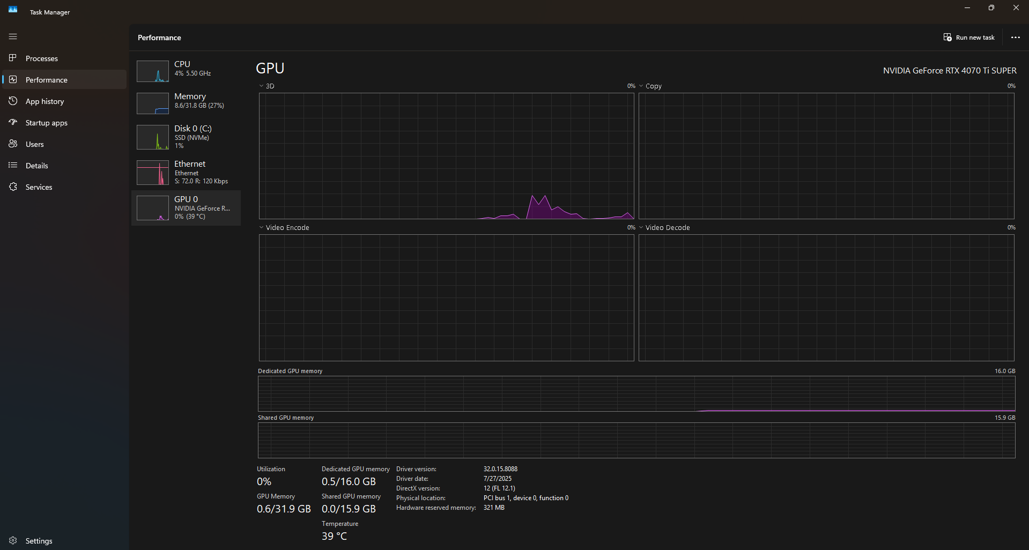
Task: Select the GPU 0 mini graph thumbnail
Action: 153,208
